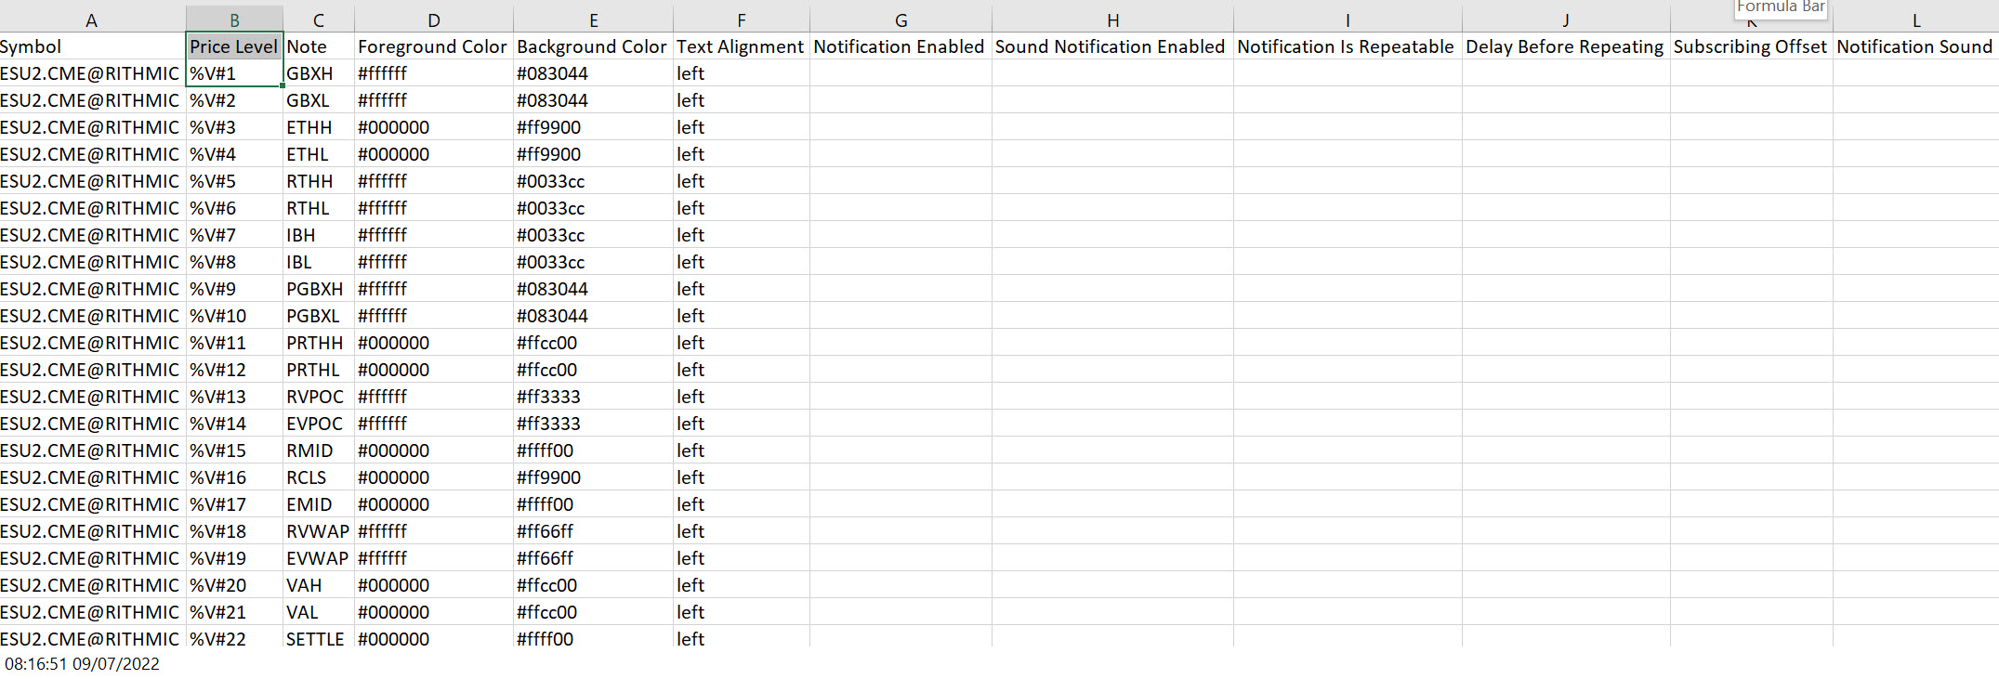
Task: Select column H header
Action: click(1112, 20)
